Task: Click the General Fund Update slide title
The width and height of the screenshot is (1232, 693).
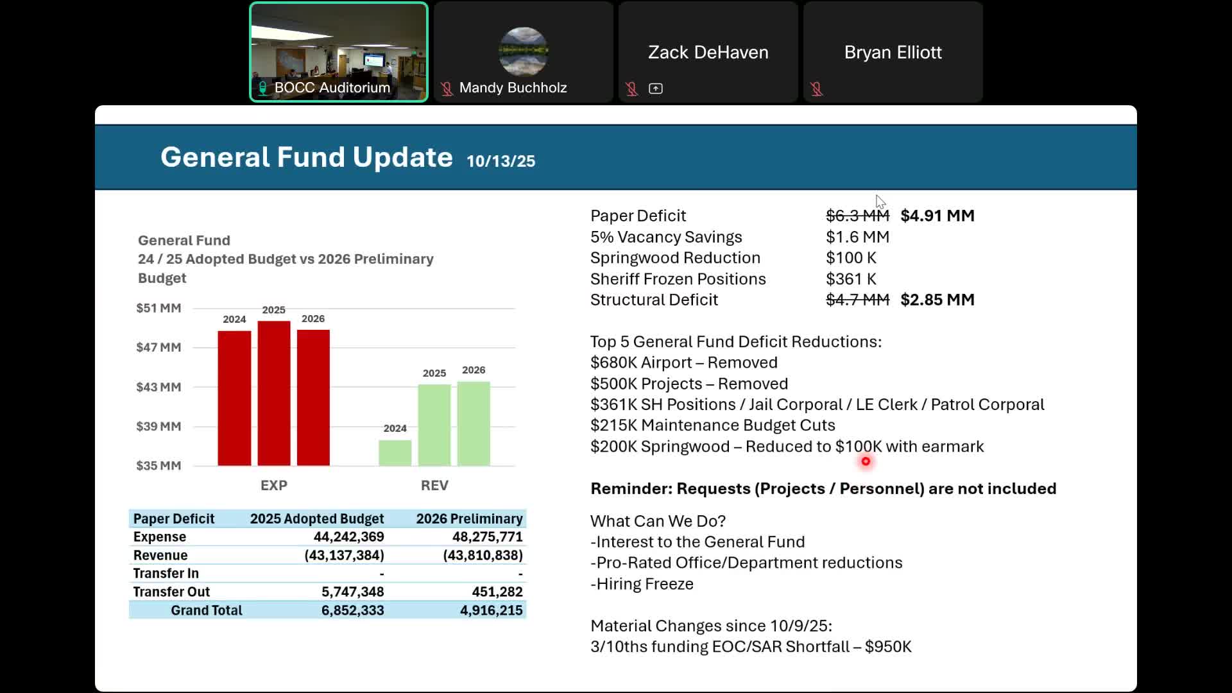Action: tap(307, 157)
